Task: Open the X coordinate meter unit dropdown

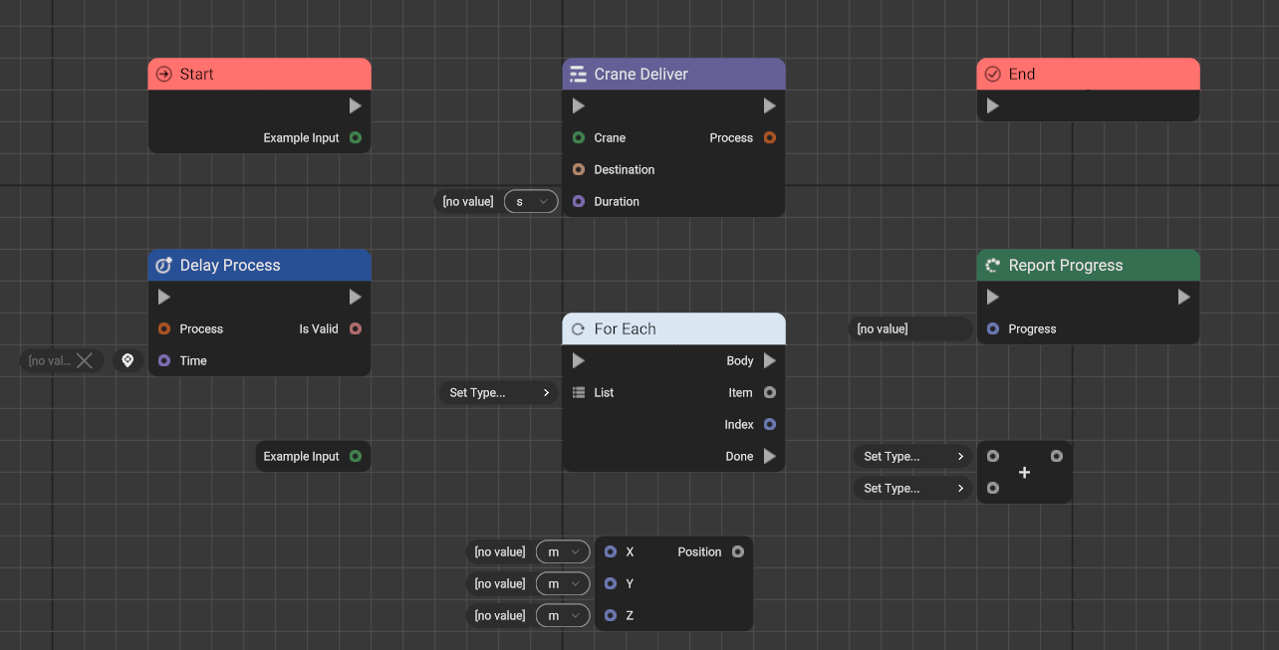Action: click(x=563, y=552)
